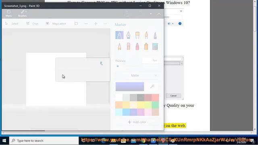Choose the yellow color swatch

[141, 105]
